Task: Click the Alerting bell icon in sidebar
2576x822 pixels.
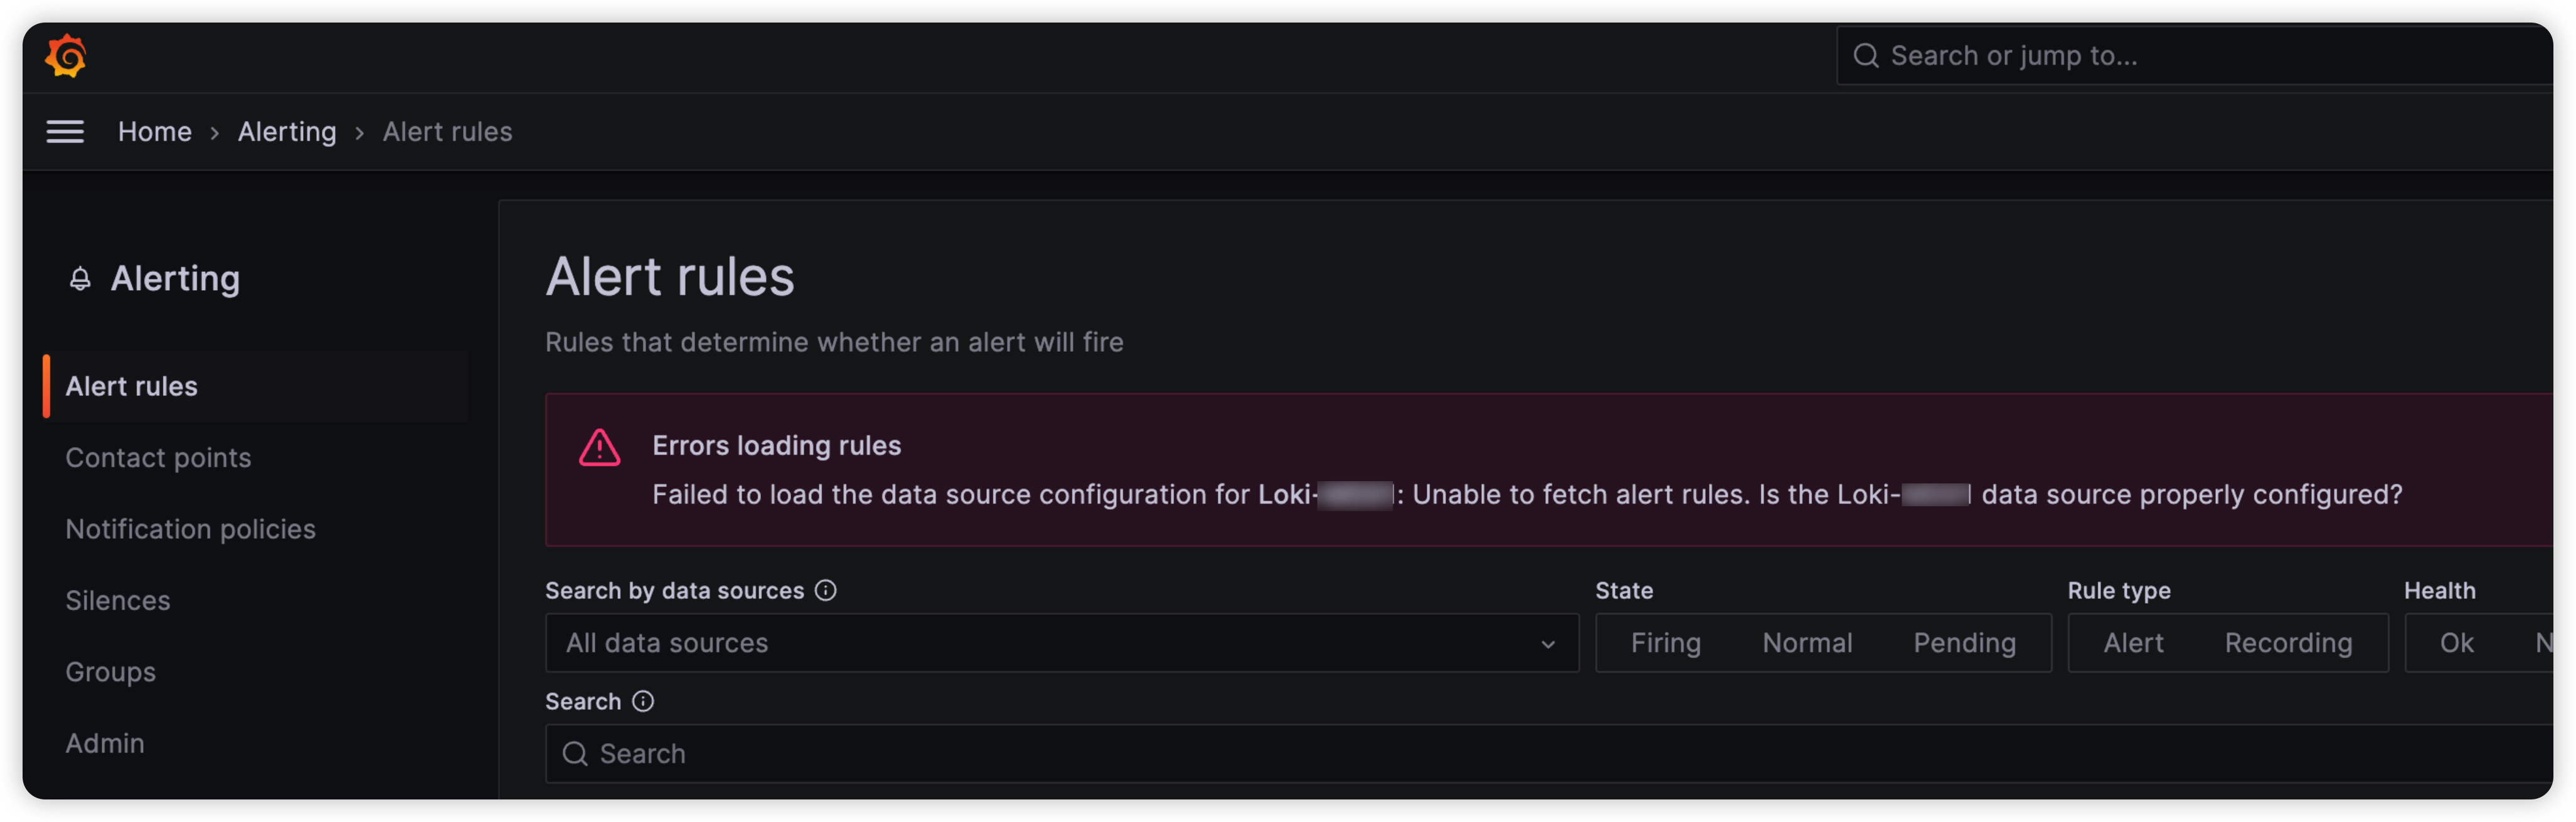Action: (x=80, y=279)
